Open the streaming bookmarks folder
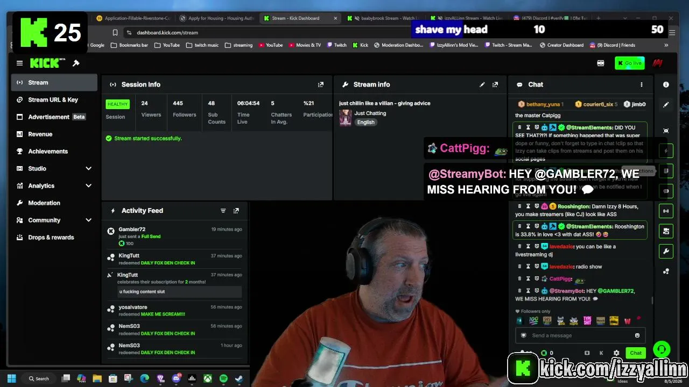The height and width of the screenshot is (387, 689). [238, 45]
